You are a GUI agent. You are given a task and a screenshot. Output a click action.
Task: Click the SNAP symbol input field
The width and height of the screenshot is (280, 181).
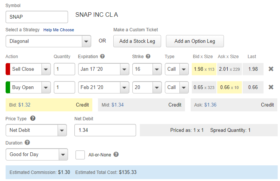tap(37, 17)
